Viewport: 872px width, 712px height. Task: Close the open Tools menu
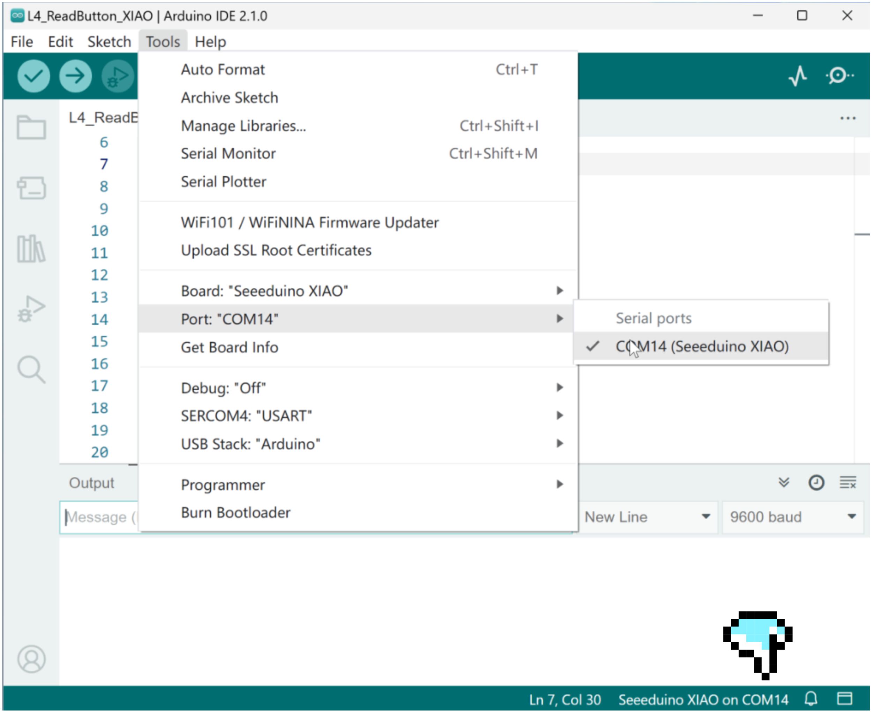[163, 41]
